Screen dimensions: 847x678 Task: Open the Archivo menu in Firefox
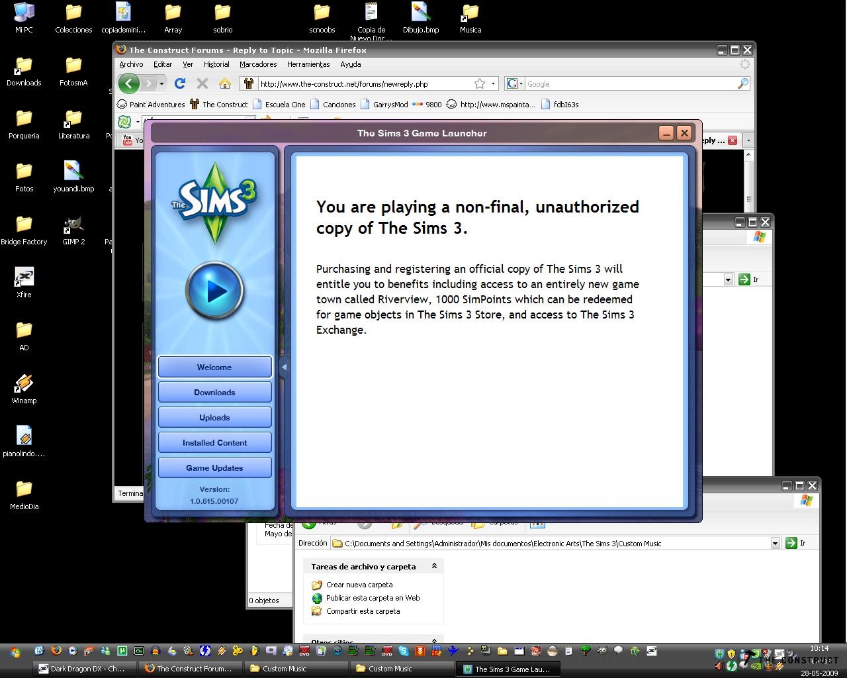click(x=131, y=64)
